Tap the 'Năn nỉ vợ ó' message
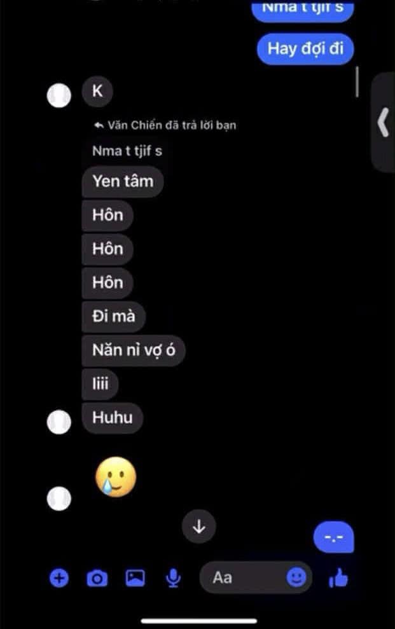 coord(134,350)
